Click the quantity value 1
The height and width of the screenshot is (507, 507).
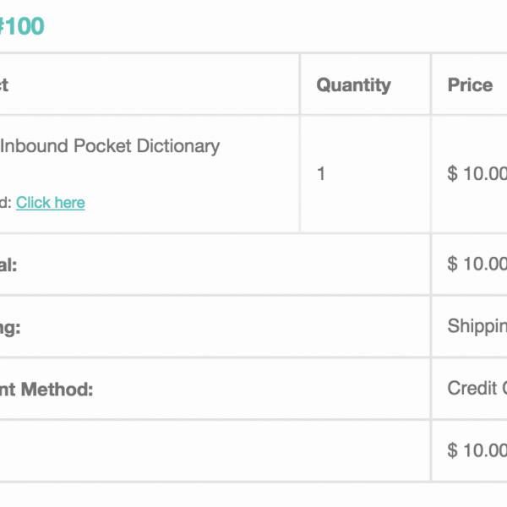click(x=321, y=174)
